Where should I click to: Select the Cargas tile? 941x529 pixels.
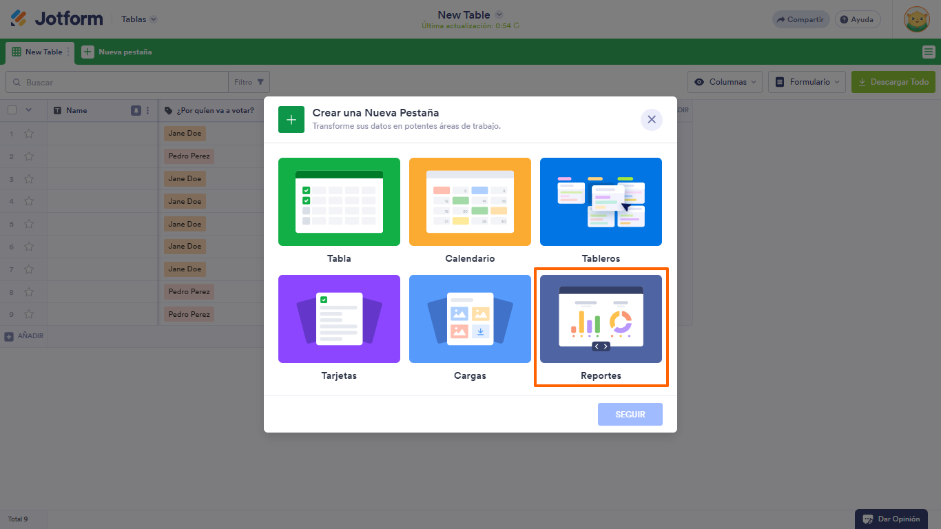(x=470, y=318)
